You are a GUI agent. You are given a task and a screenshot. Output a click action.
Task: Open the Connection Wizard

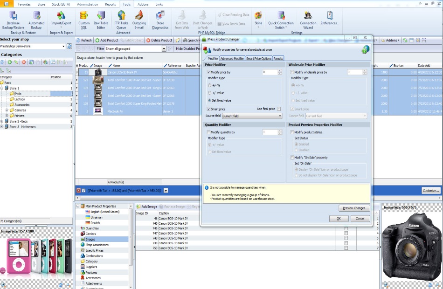coord(308,20)
